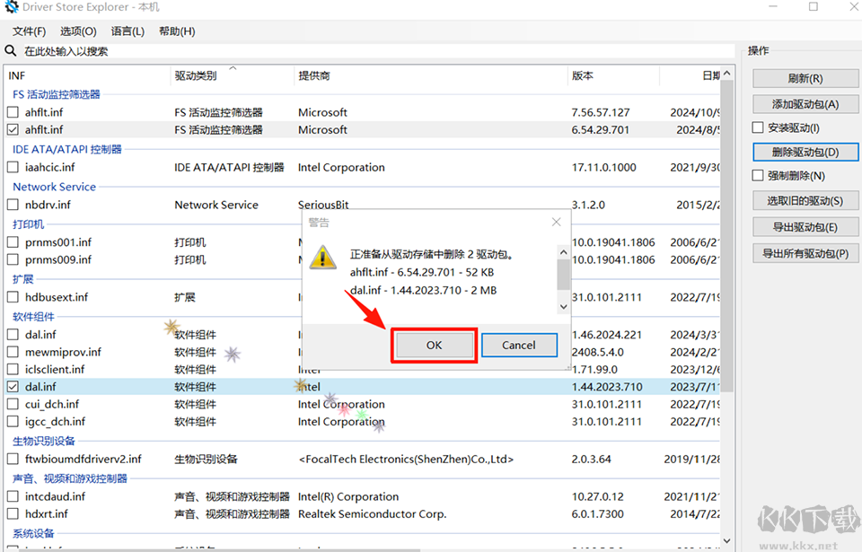Collapse the Network Service group header

(55, 187)
